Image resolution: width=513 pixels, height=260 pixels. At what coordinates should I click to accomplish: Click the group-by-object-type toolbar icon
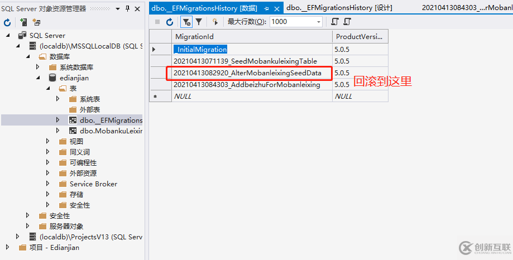36,22
